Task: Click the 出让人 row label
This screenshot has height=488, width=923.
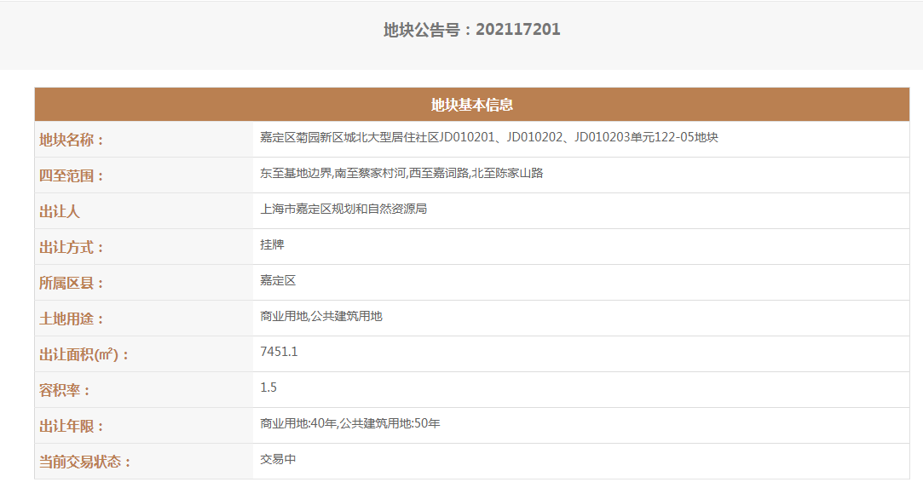Action: (60, 212)
